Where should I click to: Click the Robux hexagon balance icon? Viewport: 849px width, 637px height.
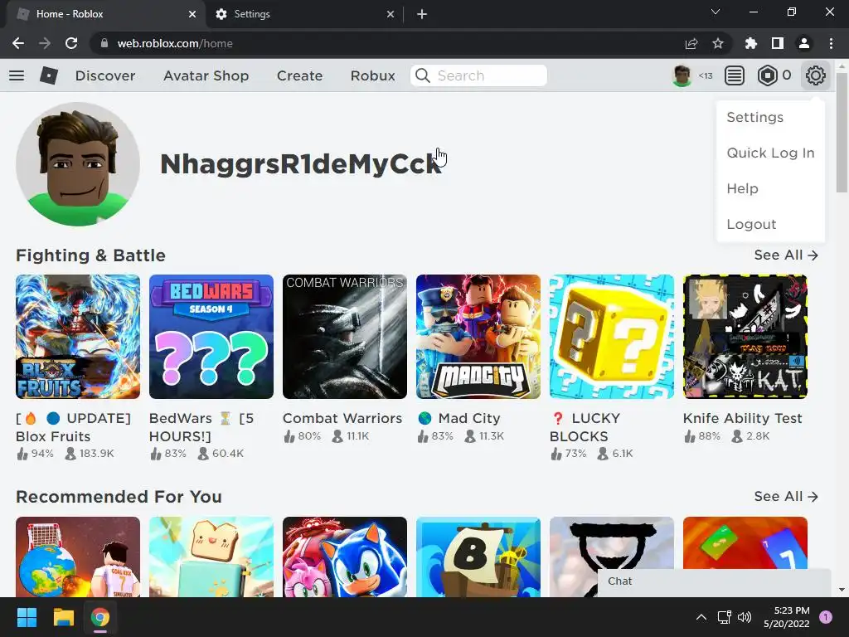(767, 75)
